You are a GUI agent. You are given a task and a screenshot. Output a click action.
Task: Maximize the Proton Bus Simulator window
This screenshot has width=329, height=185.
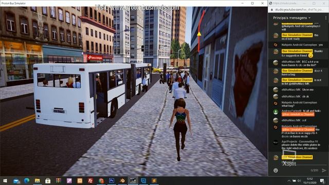252,4
